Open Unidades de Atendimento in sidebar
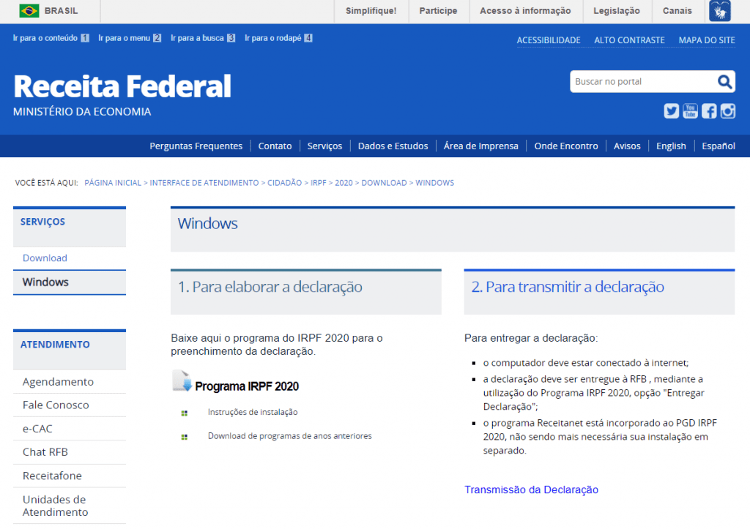The height and width of the screenshot is (529, 750). 55,506
